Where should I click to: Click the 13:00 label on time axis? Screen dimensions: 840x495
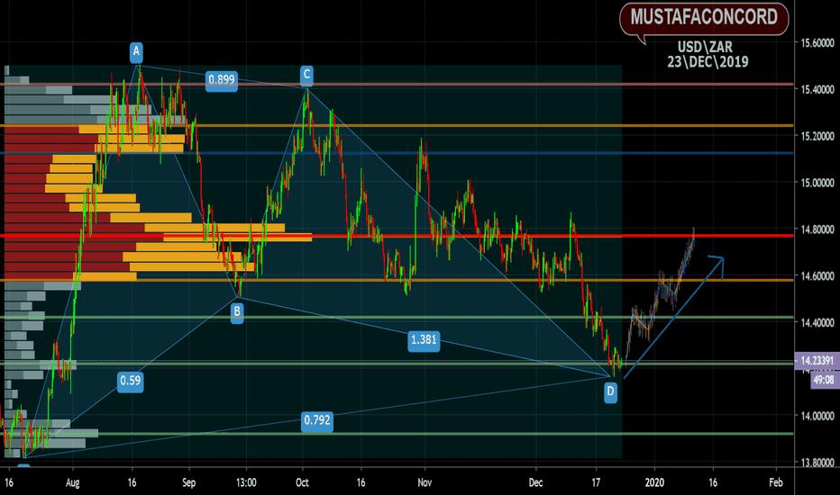pyautogui.click(x=246, y=482)
